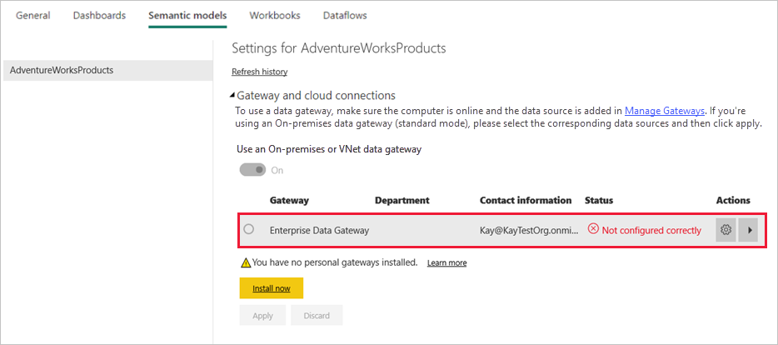
Task: Click the Discard button
Action: (x=317, y=316)
